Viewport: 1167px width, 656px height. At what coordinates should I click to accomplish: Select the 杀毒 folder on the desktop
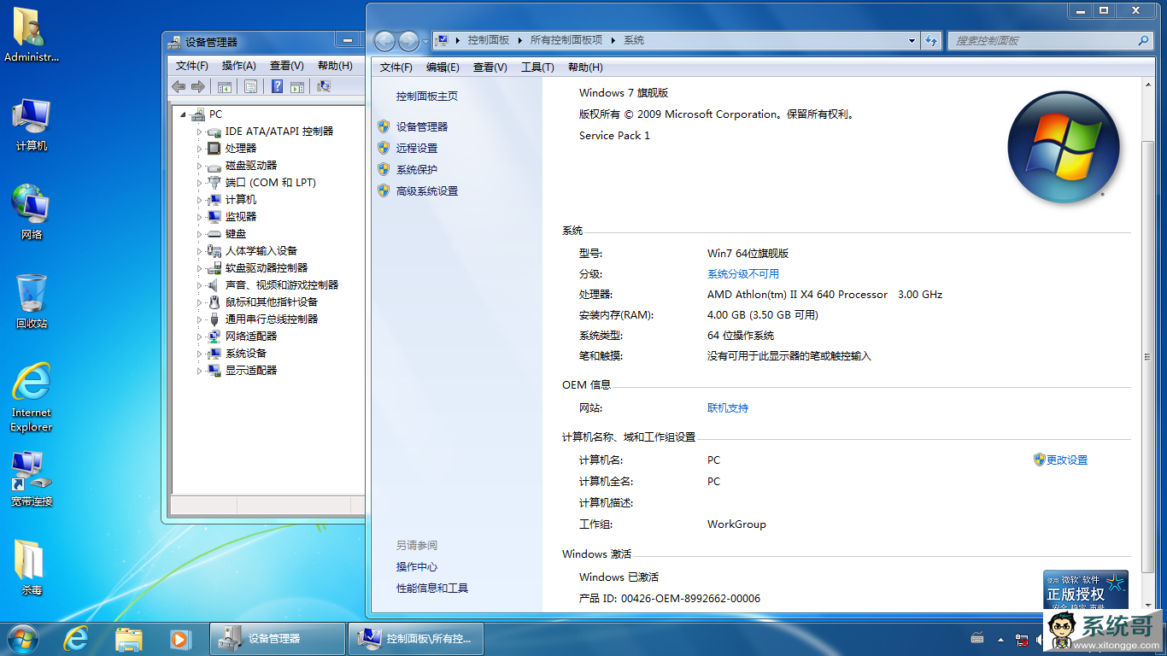[32, 567]
